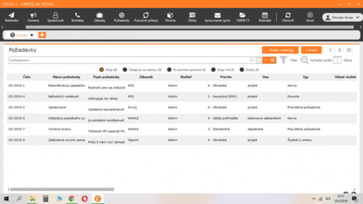
Task: Open the Pracovné príkazy icon
Action: click(x=146, y=17)
